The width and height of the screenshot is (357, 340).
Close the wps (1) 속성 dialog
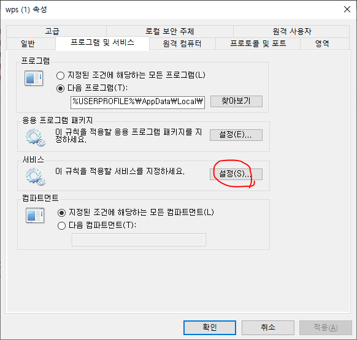coord(347,10)
